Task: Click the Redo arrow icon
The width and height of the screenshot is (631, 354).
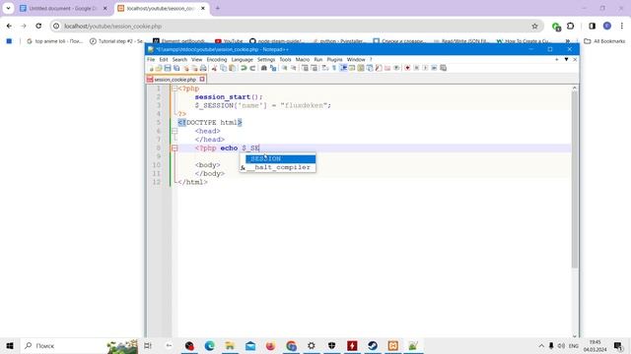Action: (252, 68)
